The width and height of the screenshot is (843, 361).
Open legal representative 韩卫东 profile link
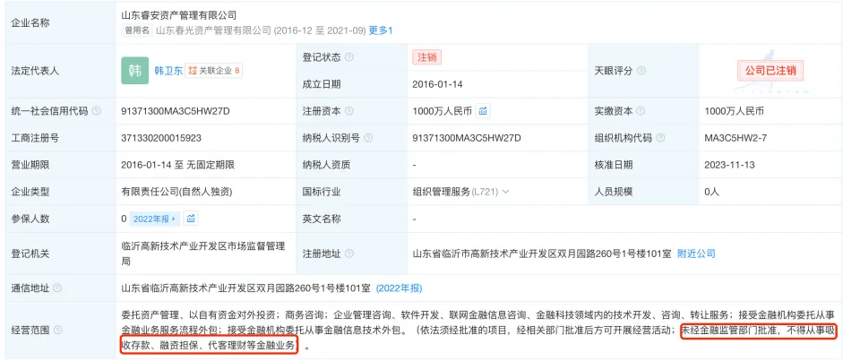point(168,70)
